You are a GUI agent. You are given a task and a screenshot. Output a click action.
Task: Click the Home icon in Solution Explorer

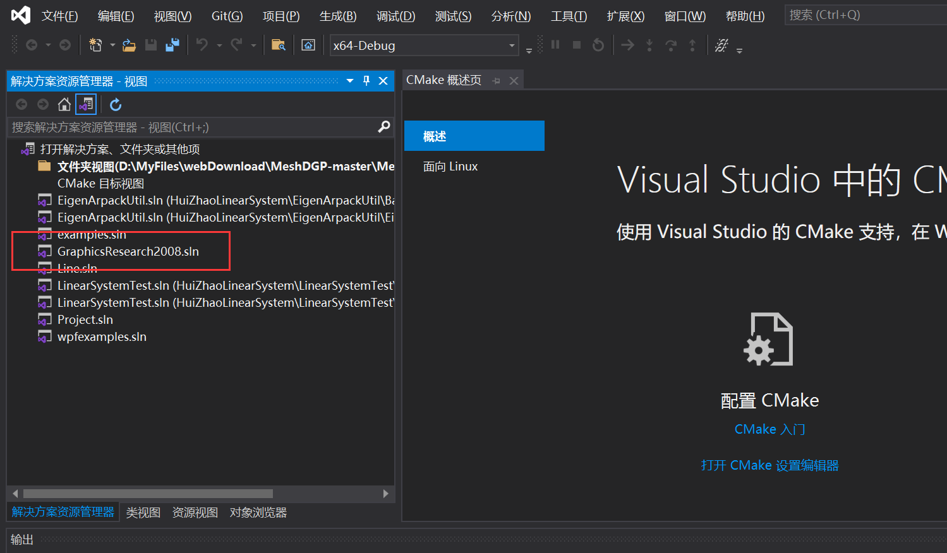pyautogui.click(x=64, y=104)
